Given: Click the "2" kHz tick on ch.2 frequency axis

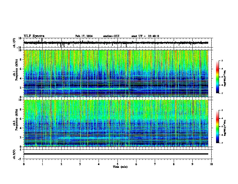Looking at the screenshot, I should (21, 137).
